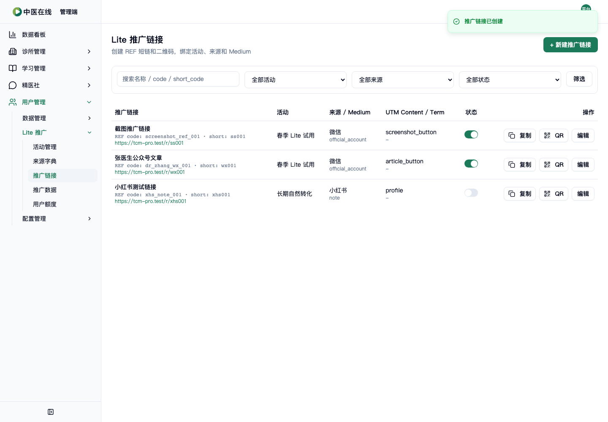Open link https://tcm-pro.test/r/wx001
Image resolution: width=608 pixels, height=422 pixels.
coord(150,172)
